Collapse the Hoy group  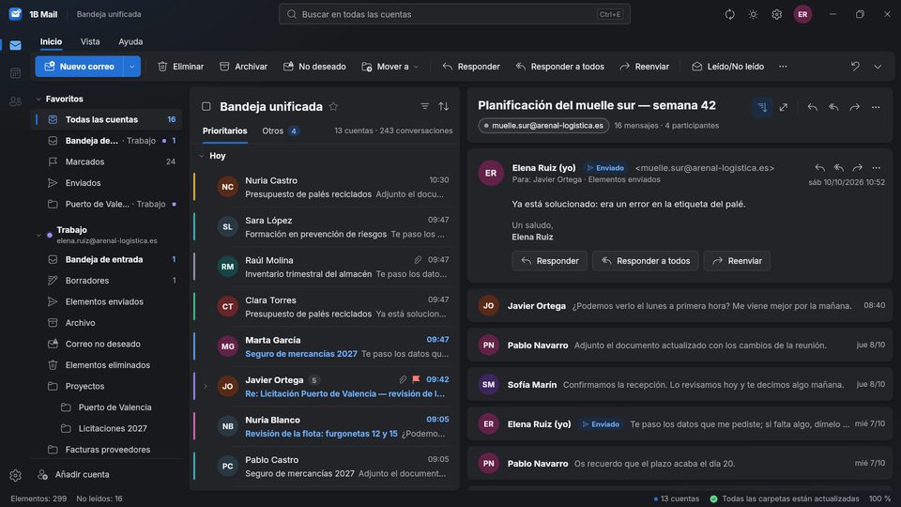(x=202, y=156)
